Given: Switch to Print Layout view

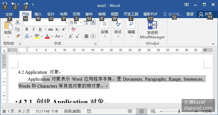Looking at the screenshot, I should [142, 111].
